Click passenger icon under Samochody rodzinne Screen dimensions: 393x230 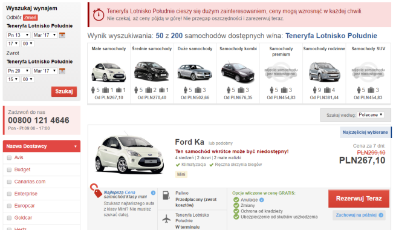pos(315,90)
